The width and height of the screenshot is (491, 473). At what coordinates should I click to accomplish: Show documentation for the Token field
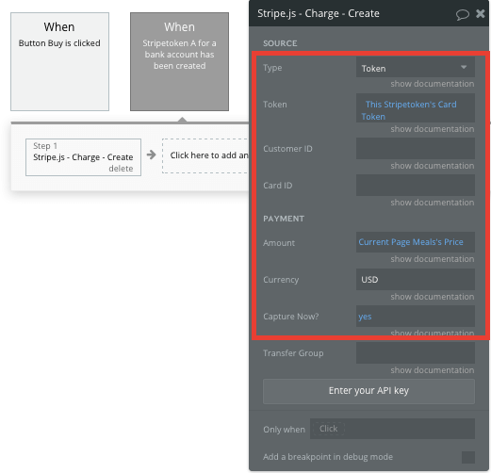click(433, 129)
